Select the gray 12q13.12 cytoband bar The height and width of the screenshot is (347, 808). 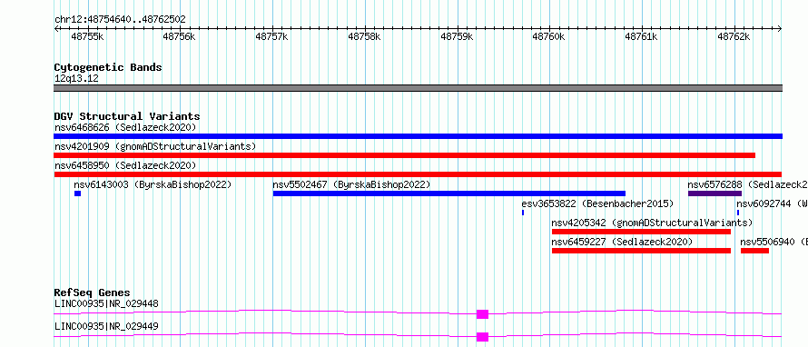point(418,88)
